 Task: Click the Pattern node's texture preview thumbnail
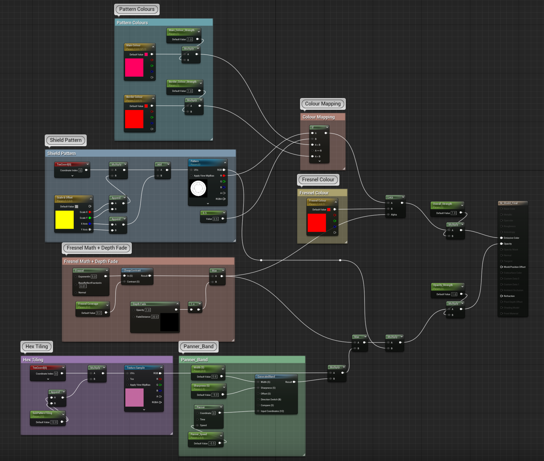[198, 188]
